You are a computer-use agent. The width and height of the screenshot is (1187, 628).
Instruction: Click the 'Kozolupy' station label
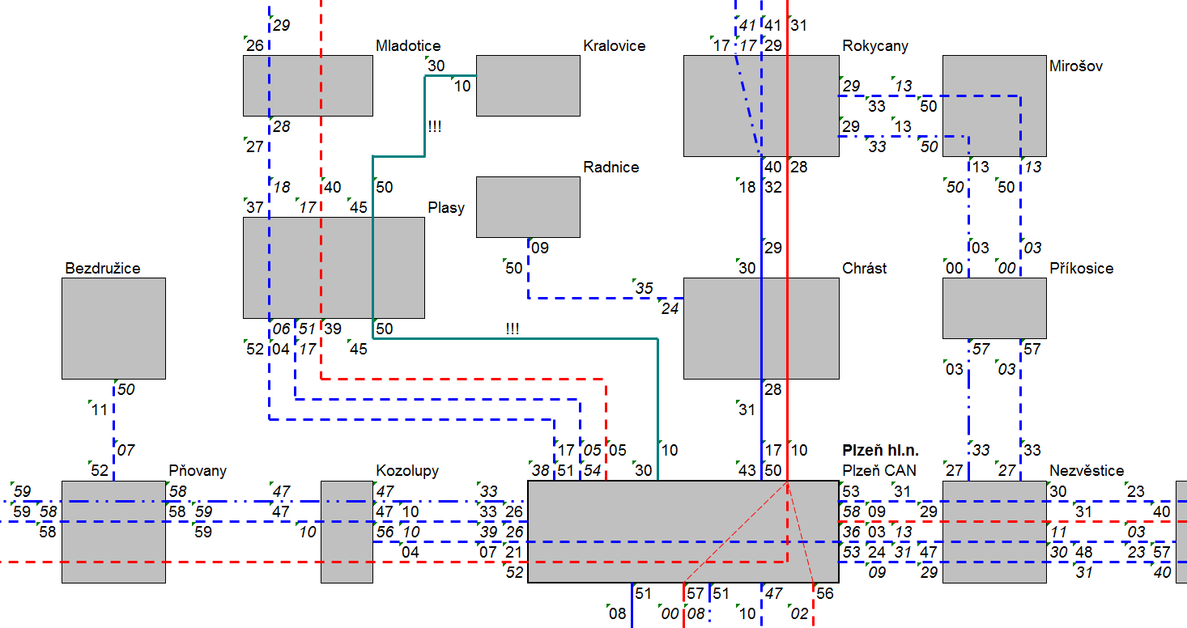point(407,471)
